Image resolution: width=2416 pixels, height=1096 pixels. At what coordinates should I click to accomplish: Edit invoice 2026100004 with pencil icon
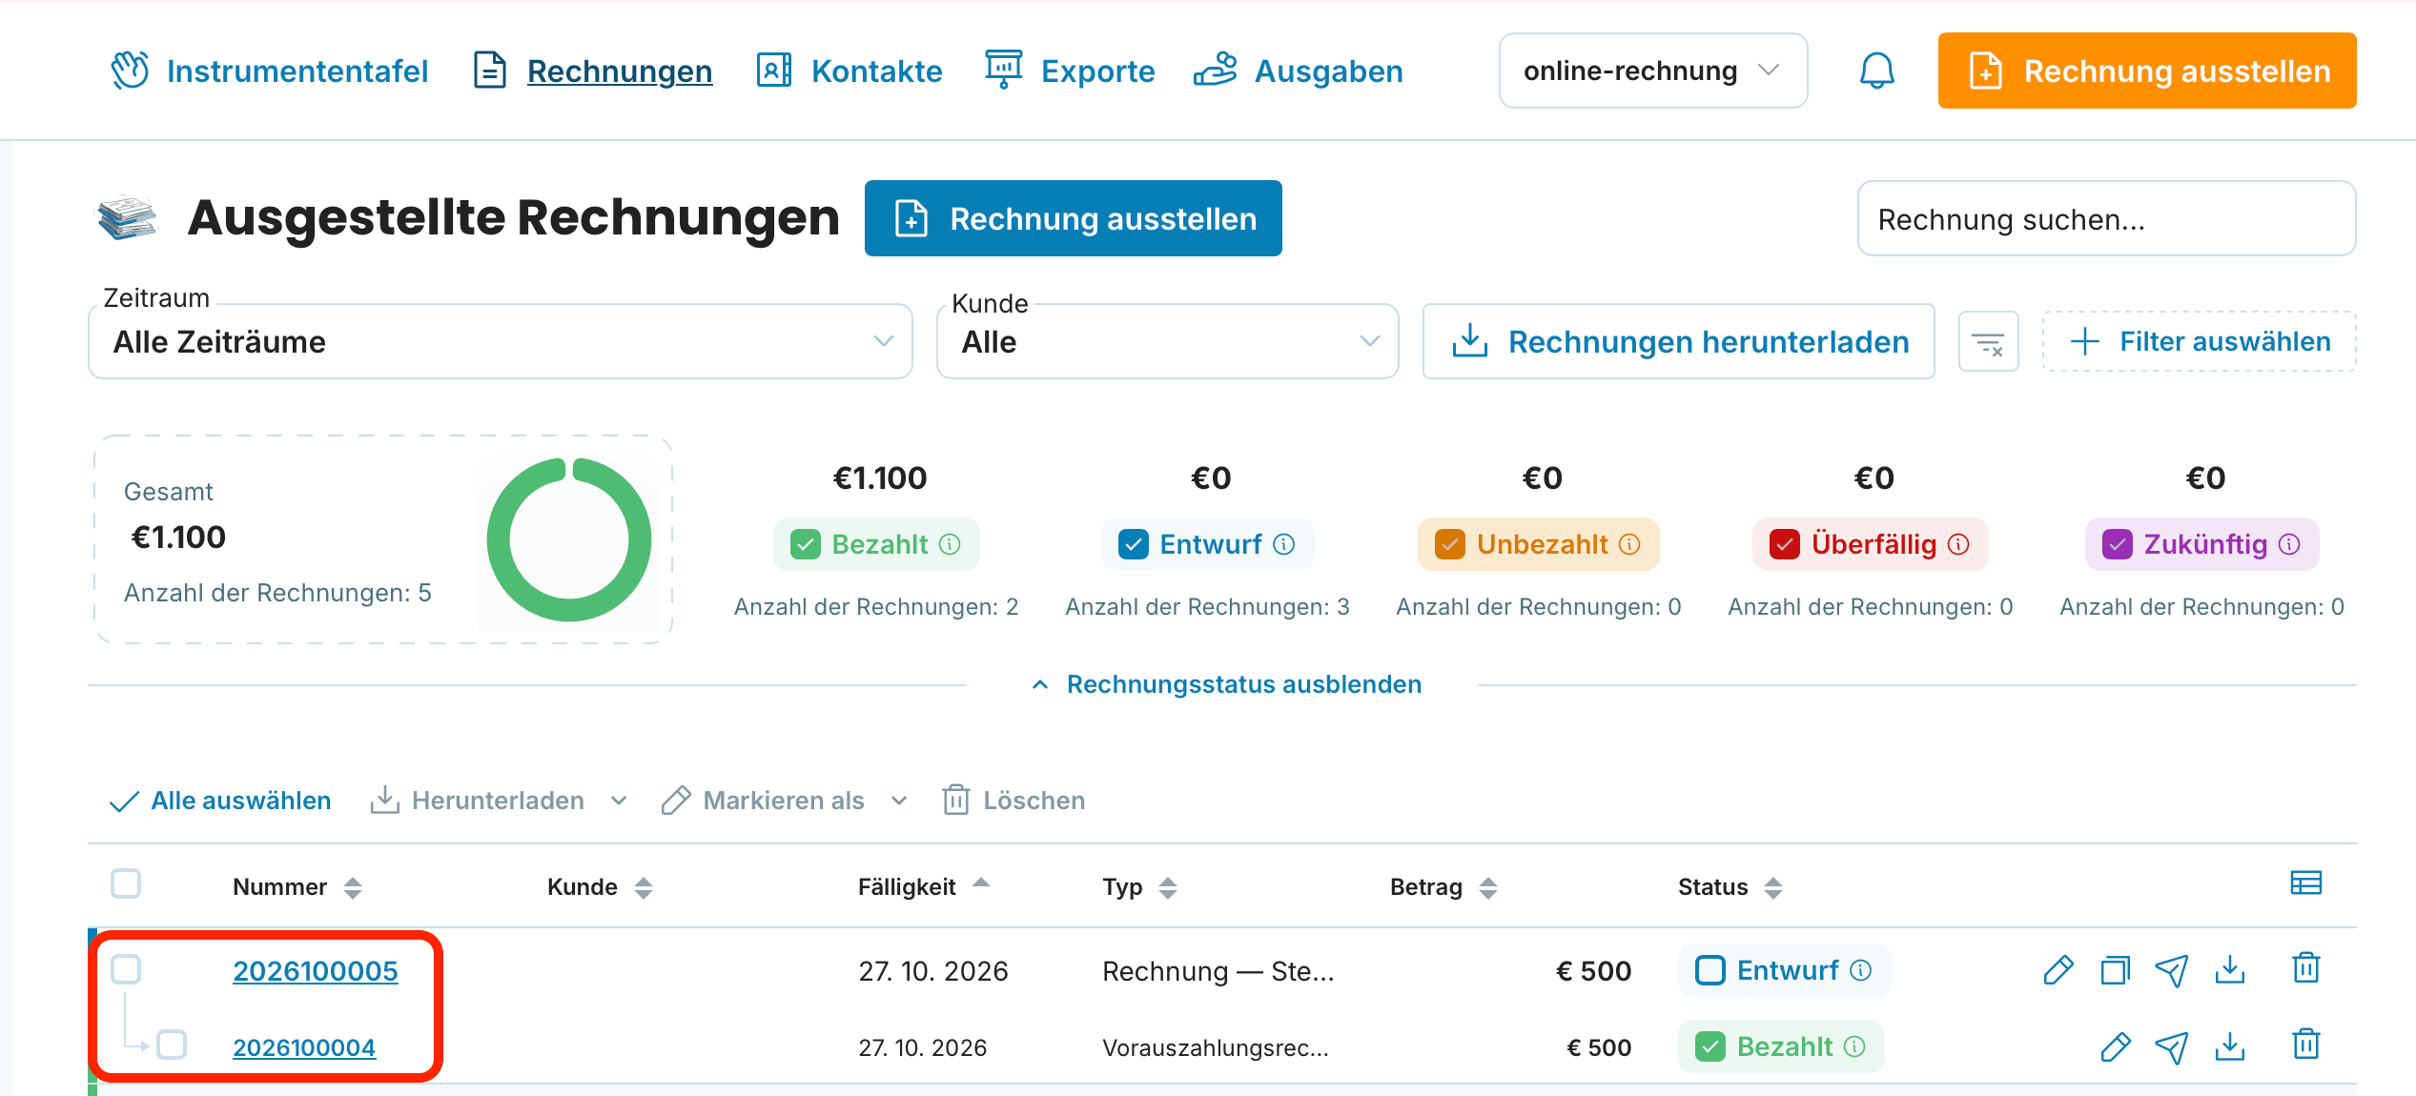tap(2115, 1046)
